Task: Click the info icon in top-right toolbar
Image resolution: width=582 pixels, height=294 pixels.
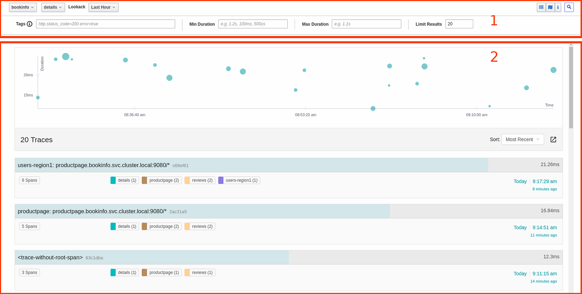Action: [x=558, y=7]
